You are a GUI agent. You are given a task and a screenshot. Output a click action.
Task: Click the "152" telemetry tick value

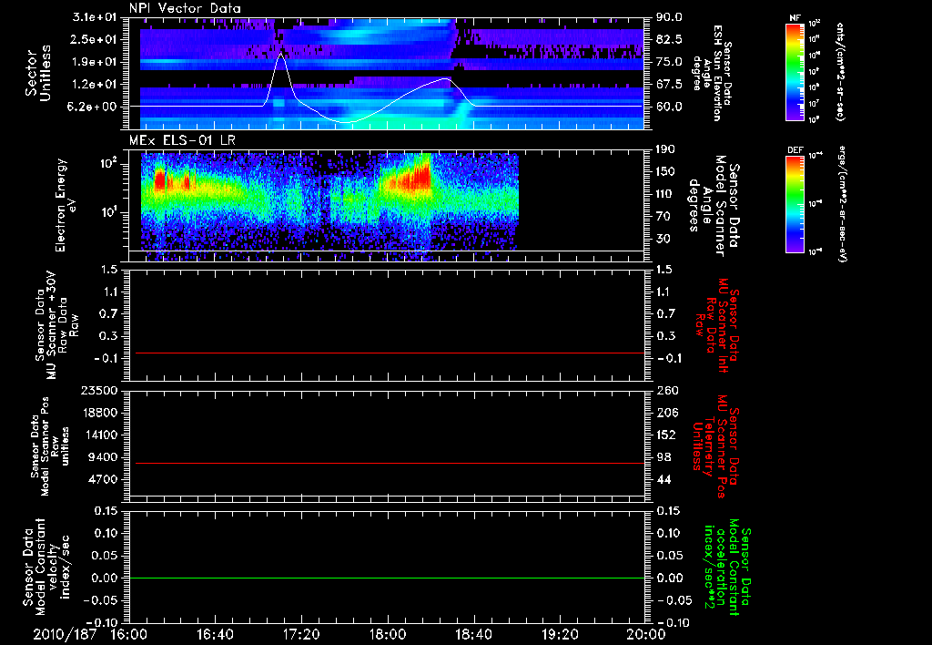(665, 435)
